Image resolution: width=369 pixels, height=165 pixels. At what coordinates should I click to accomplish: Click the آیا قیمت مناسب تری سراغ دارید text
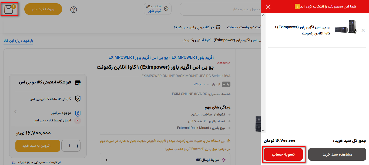[x=39, y=162]
